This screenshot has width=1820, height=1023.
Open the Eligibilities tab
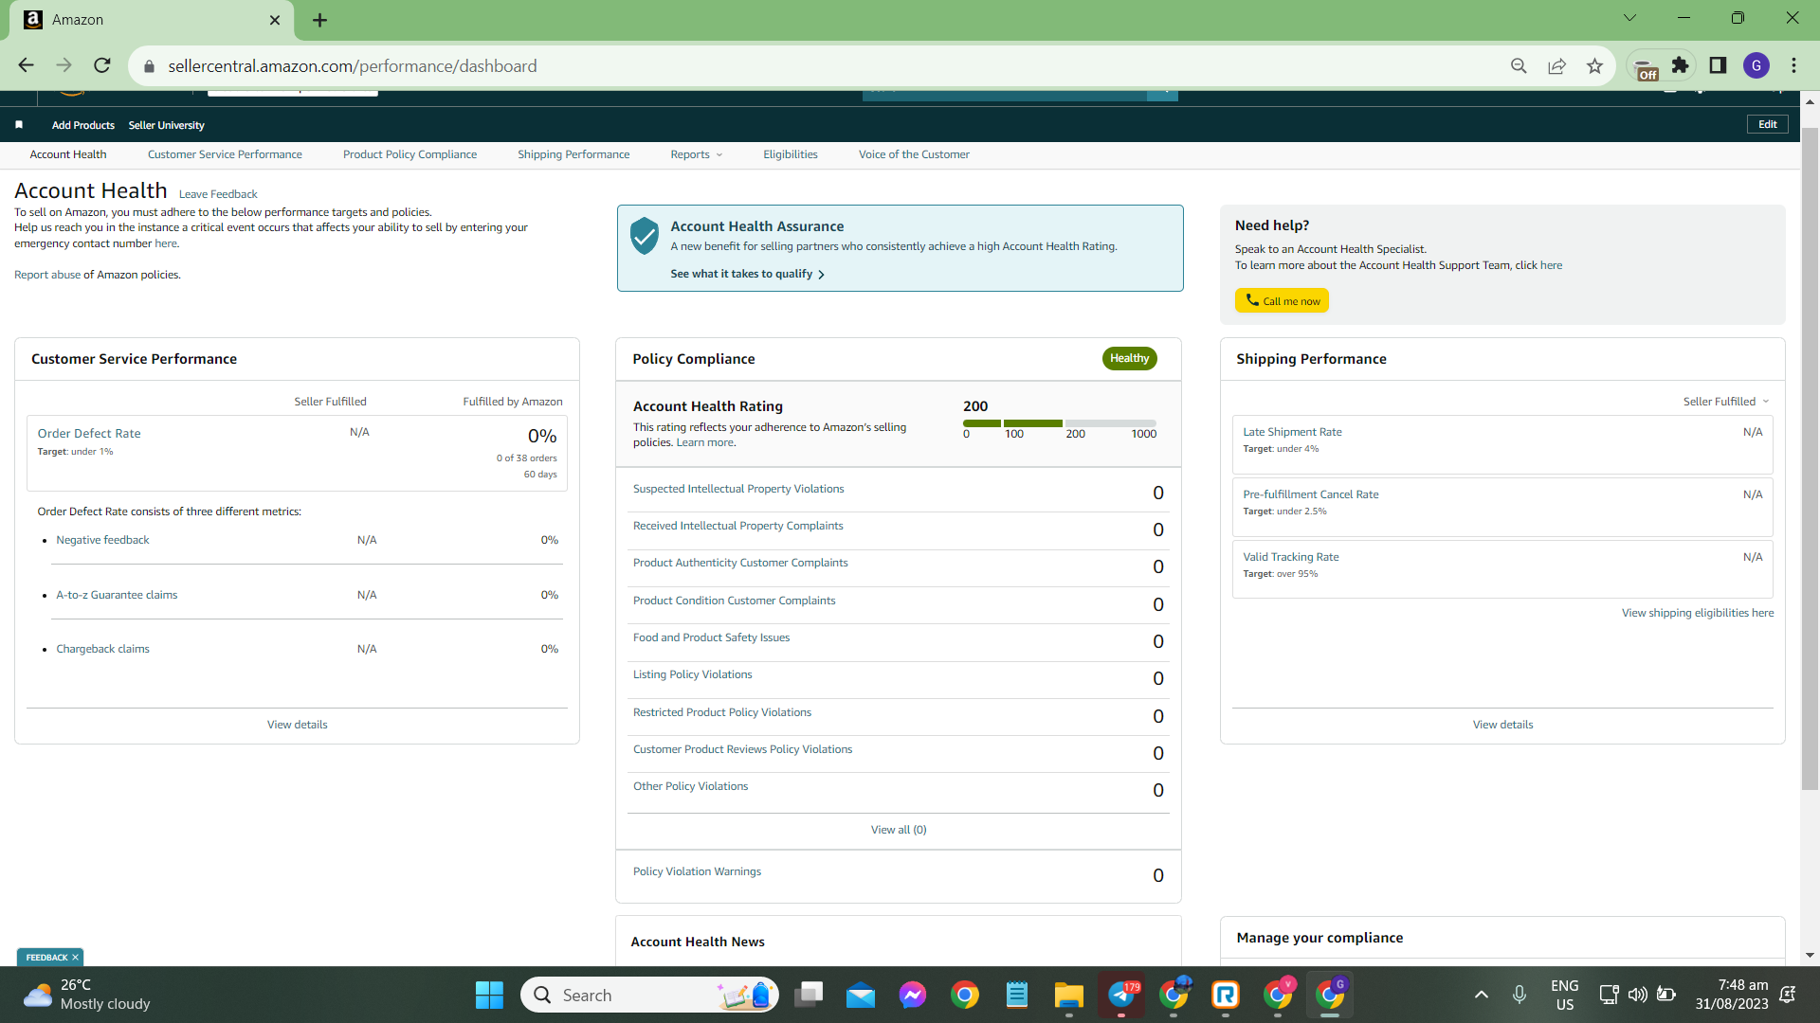pyautogui.click(x=791, y=154)
